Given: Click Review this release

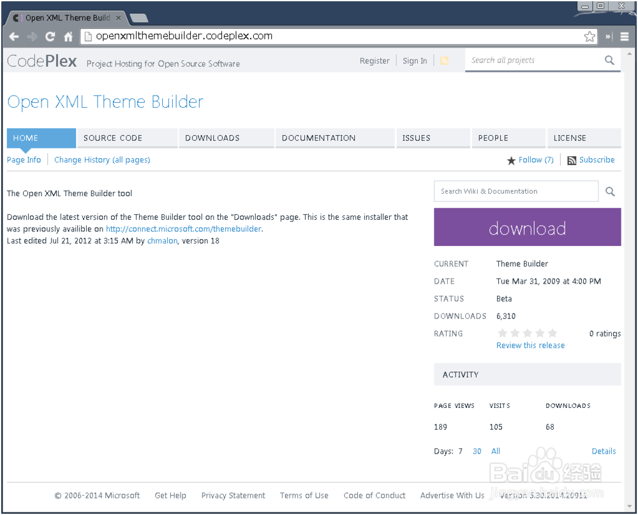Looking at the screenshot, I should (x=530, y=345).
